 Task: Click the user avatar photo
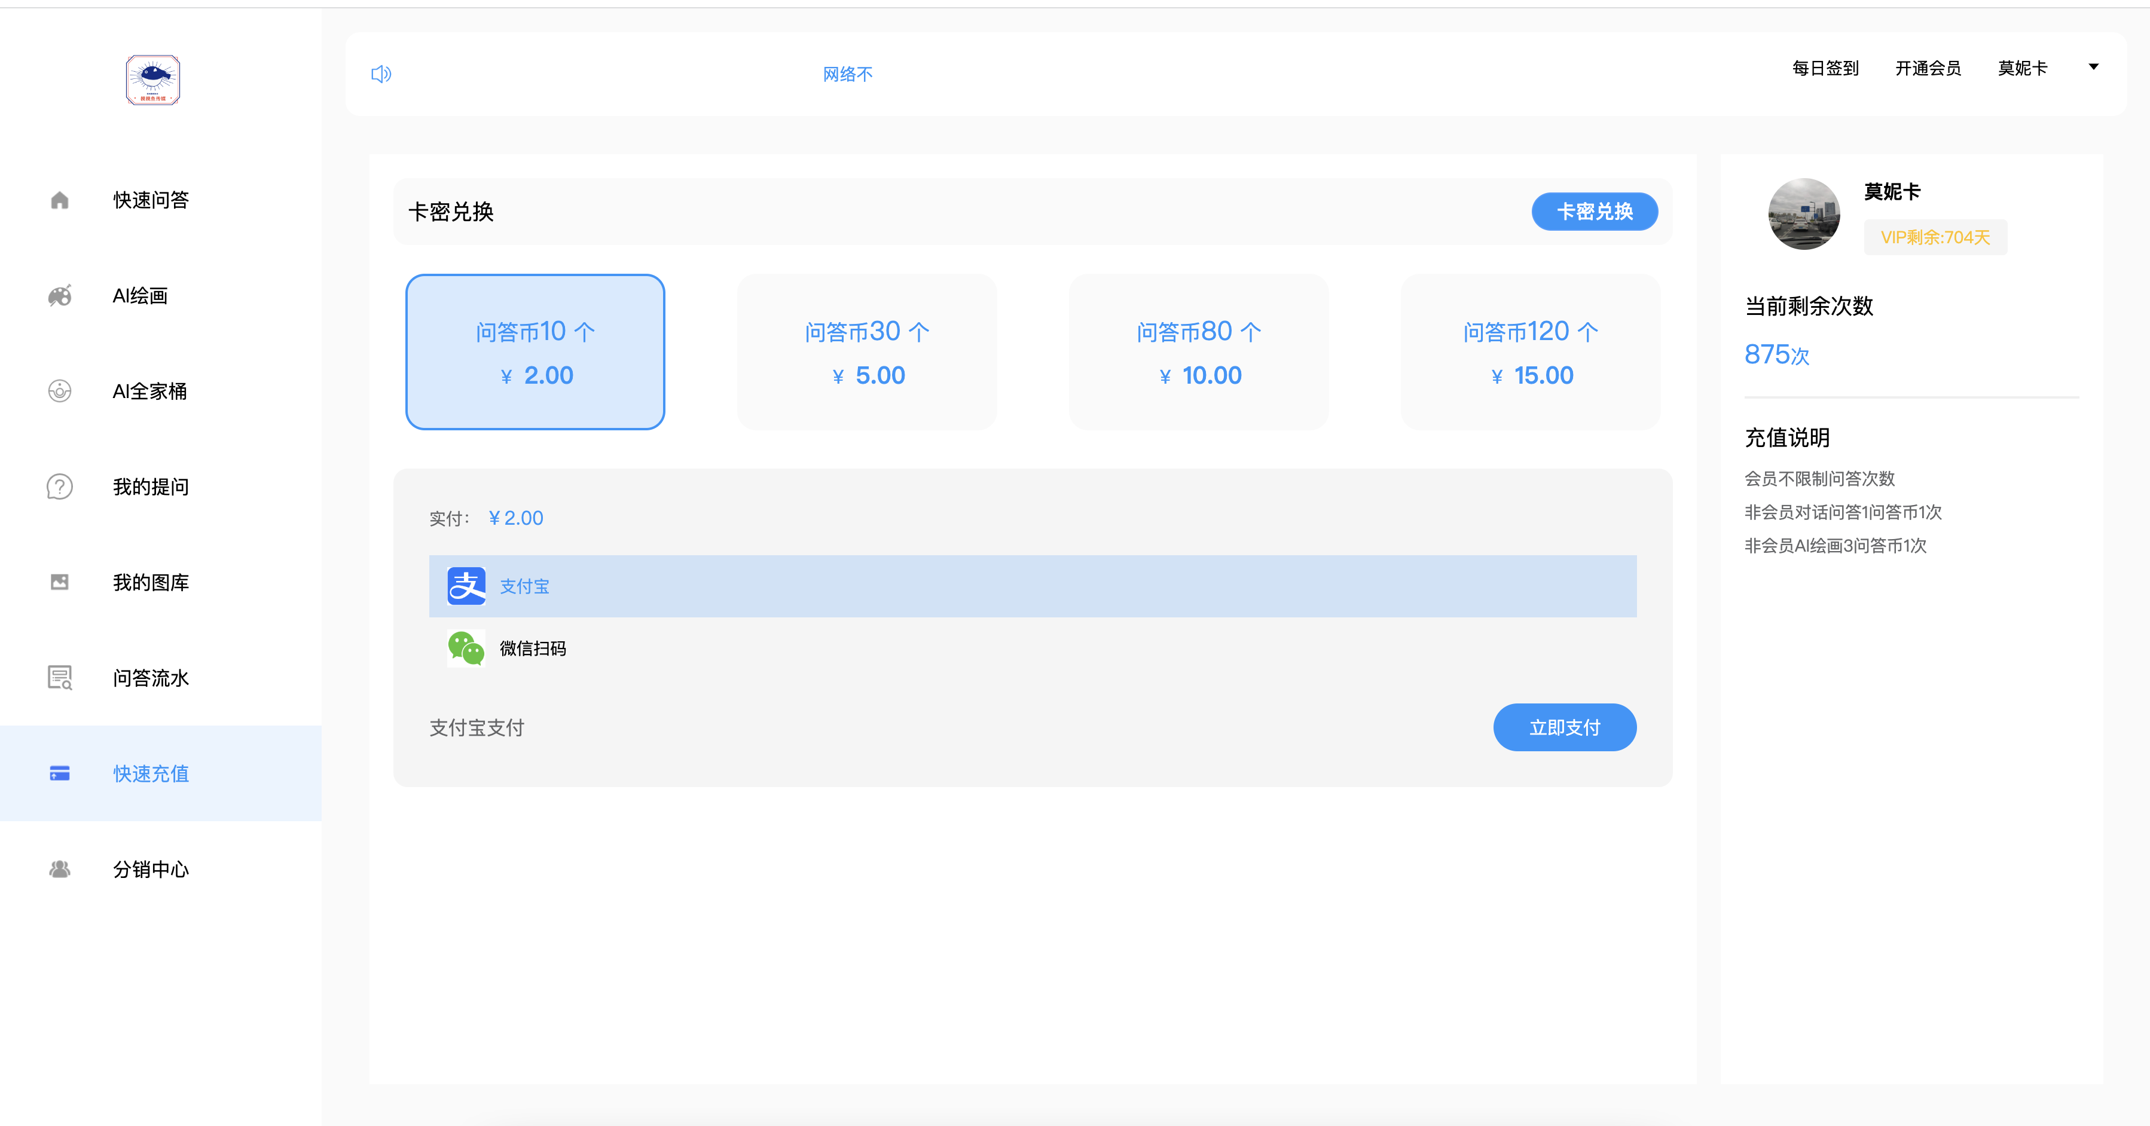coord(1804,215)
